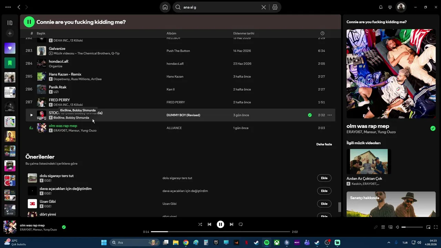
Task: Sort by Eklenme tarihi column
Action: (244, 33)
